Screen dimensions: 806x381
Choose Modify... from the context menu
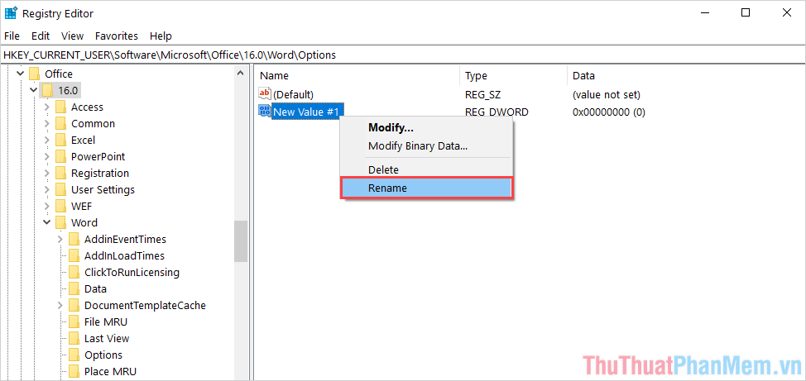pos(426,127)
